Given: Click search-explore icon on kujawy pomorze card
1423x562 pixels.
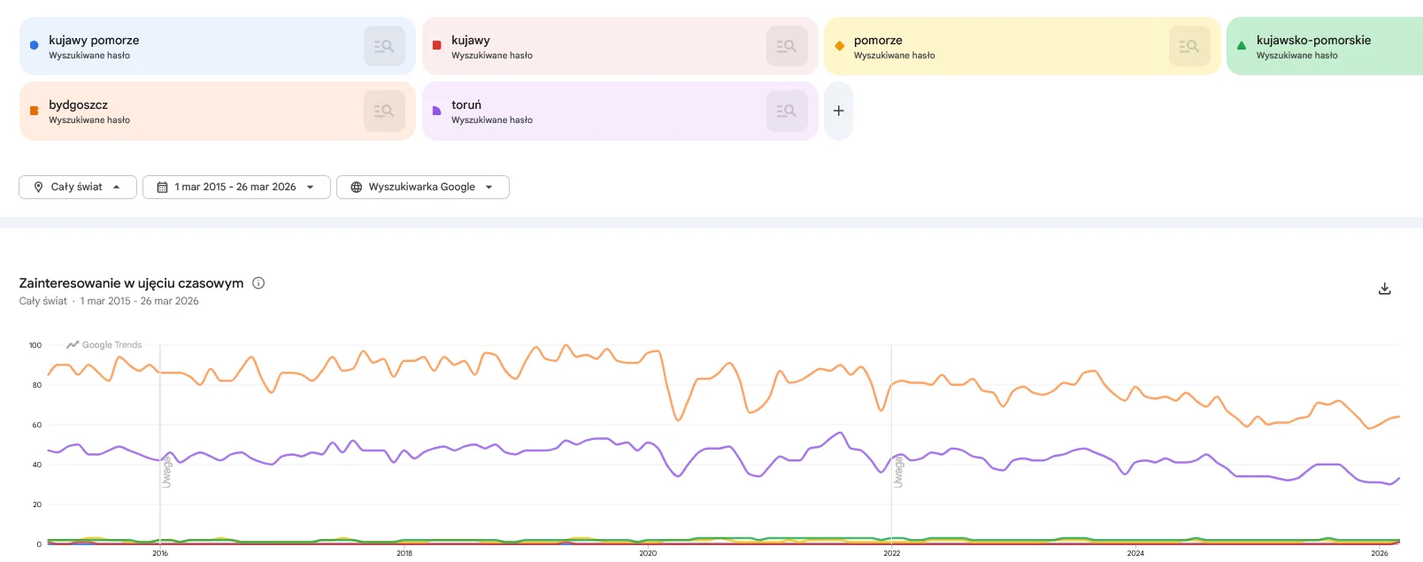Looking at the screenshot, I should pyautogui.click(x=384, y=46).
